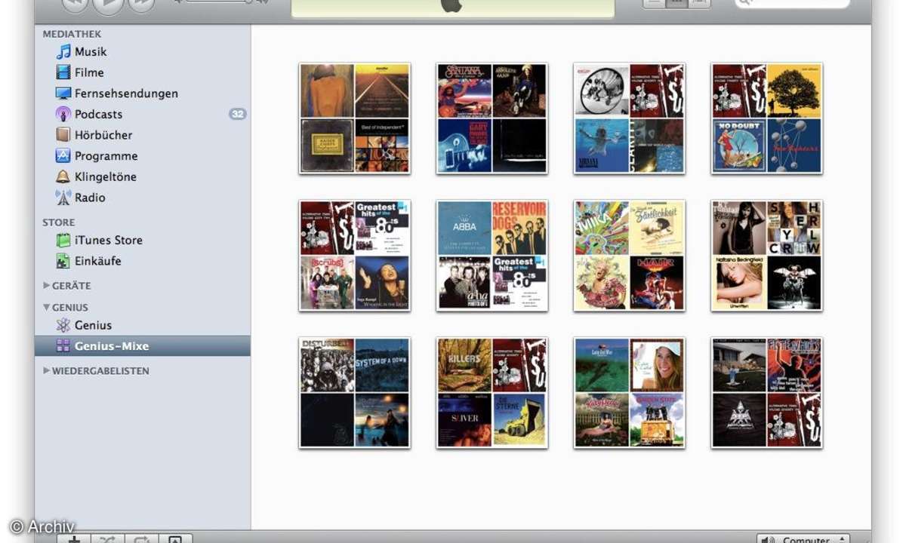Open Klingeltöne in the library

pos(105,177)
